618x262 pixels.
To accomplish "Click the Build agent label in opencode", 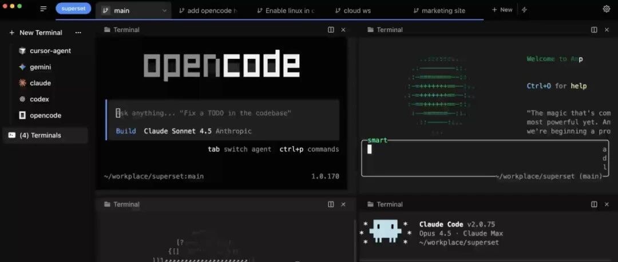I will point(126,131).
